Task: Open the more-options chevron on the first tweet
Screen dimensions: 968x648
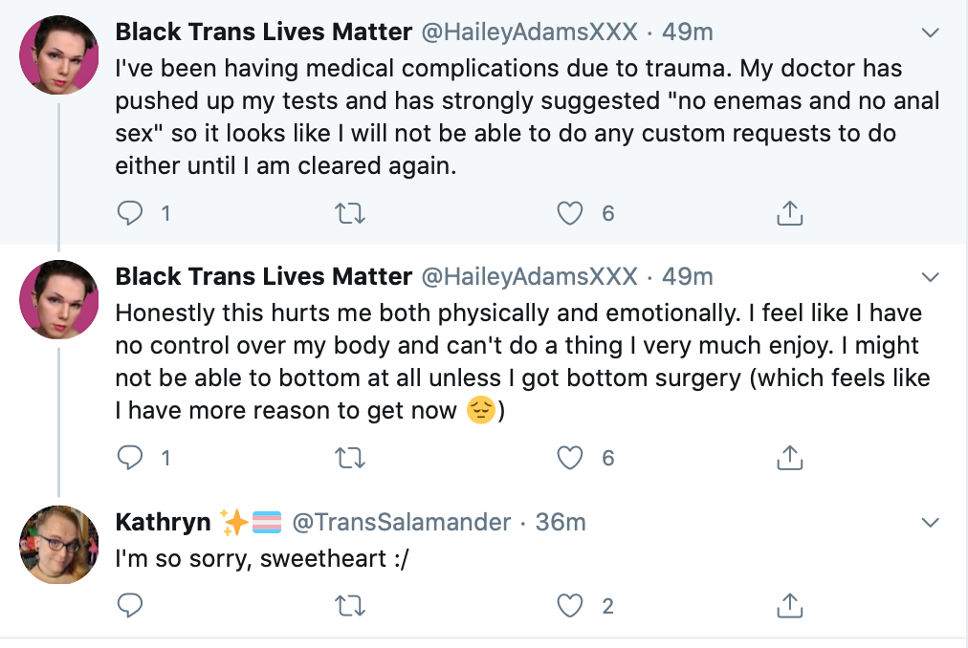Action: pyautogui.click(x=931, y=32)
